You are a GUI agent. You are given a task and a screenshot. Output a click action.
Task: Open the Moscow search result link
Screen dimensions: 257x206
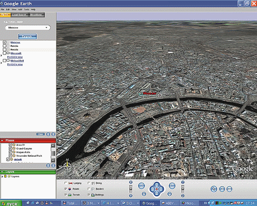point(15,42)
